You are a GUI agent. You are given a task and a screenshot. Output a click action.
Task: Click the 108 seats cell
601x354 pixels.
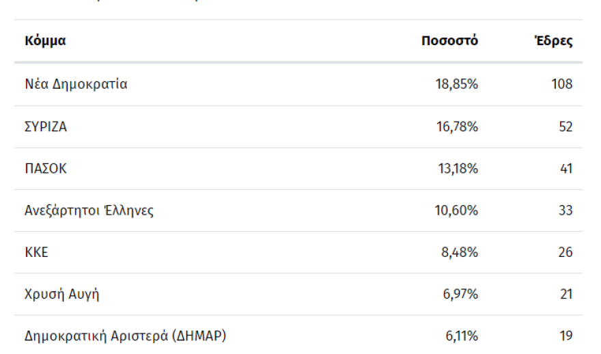tap(561, 85)
